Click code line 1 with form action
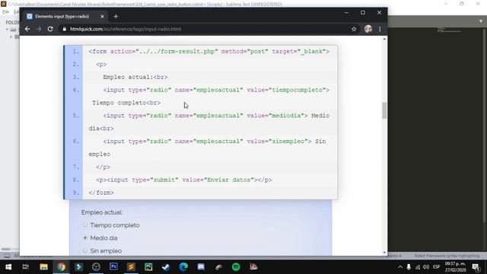The width and height of the screenshot is (487, 274). pyautogui.click(x=208, y=52)
